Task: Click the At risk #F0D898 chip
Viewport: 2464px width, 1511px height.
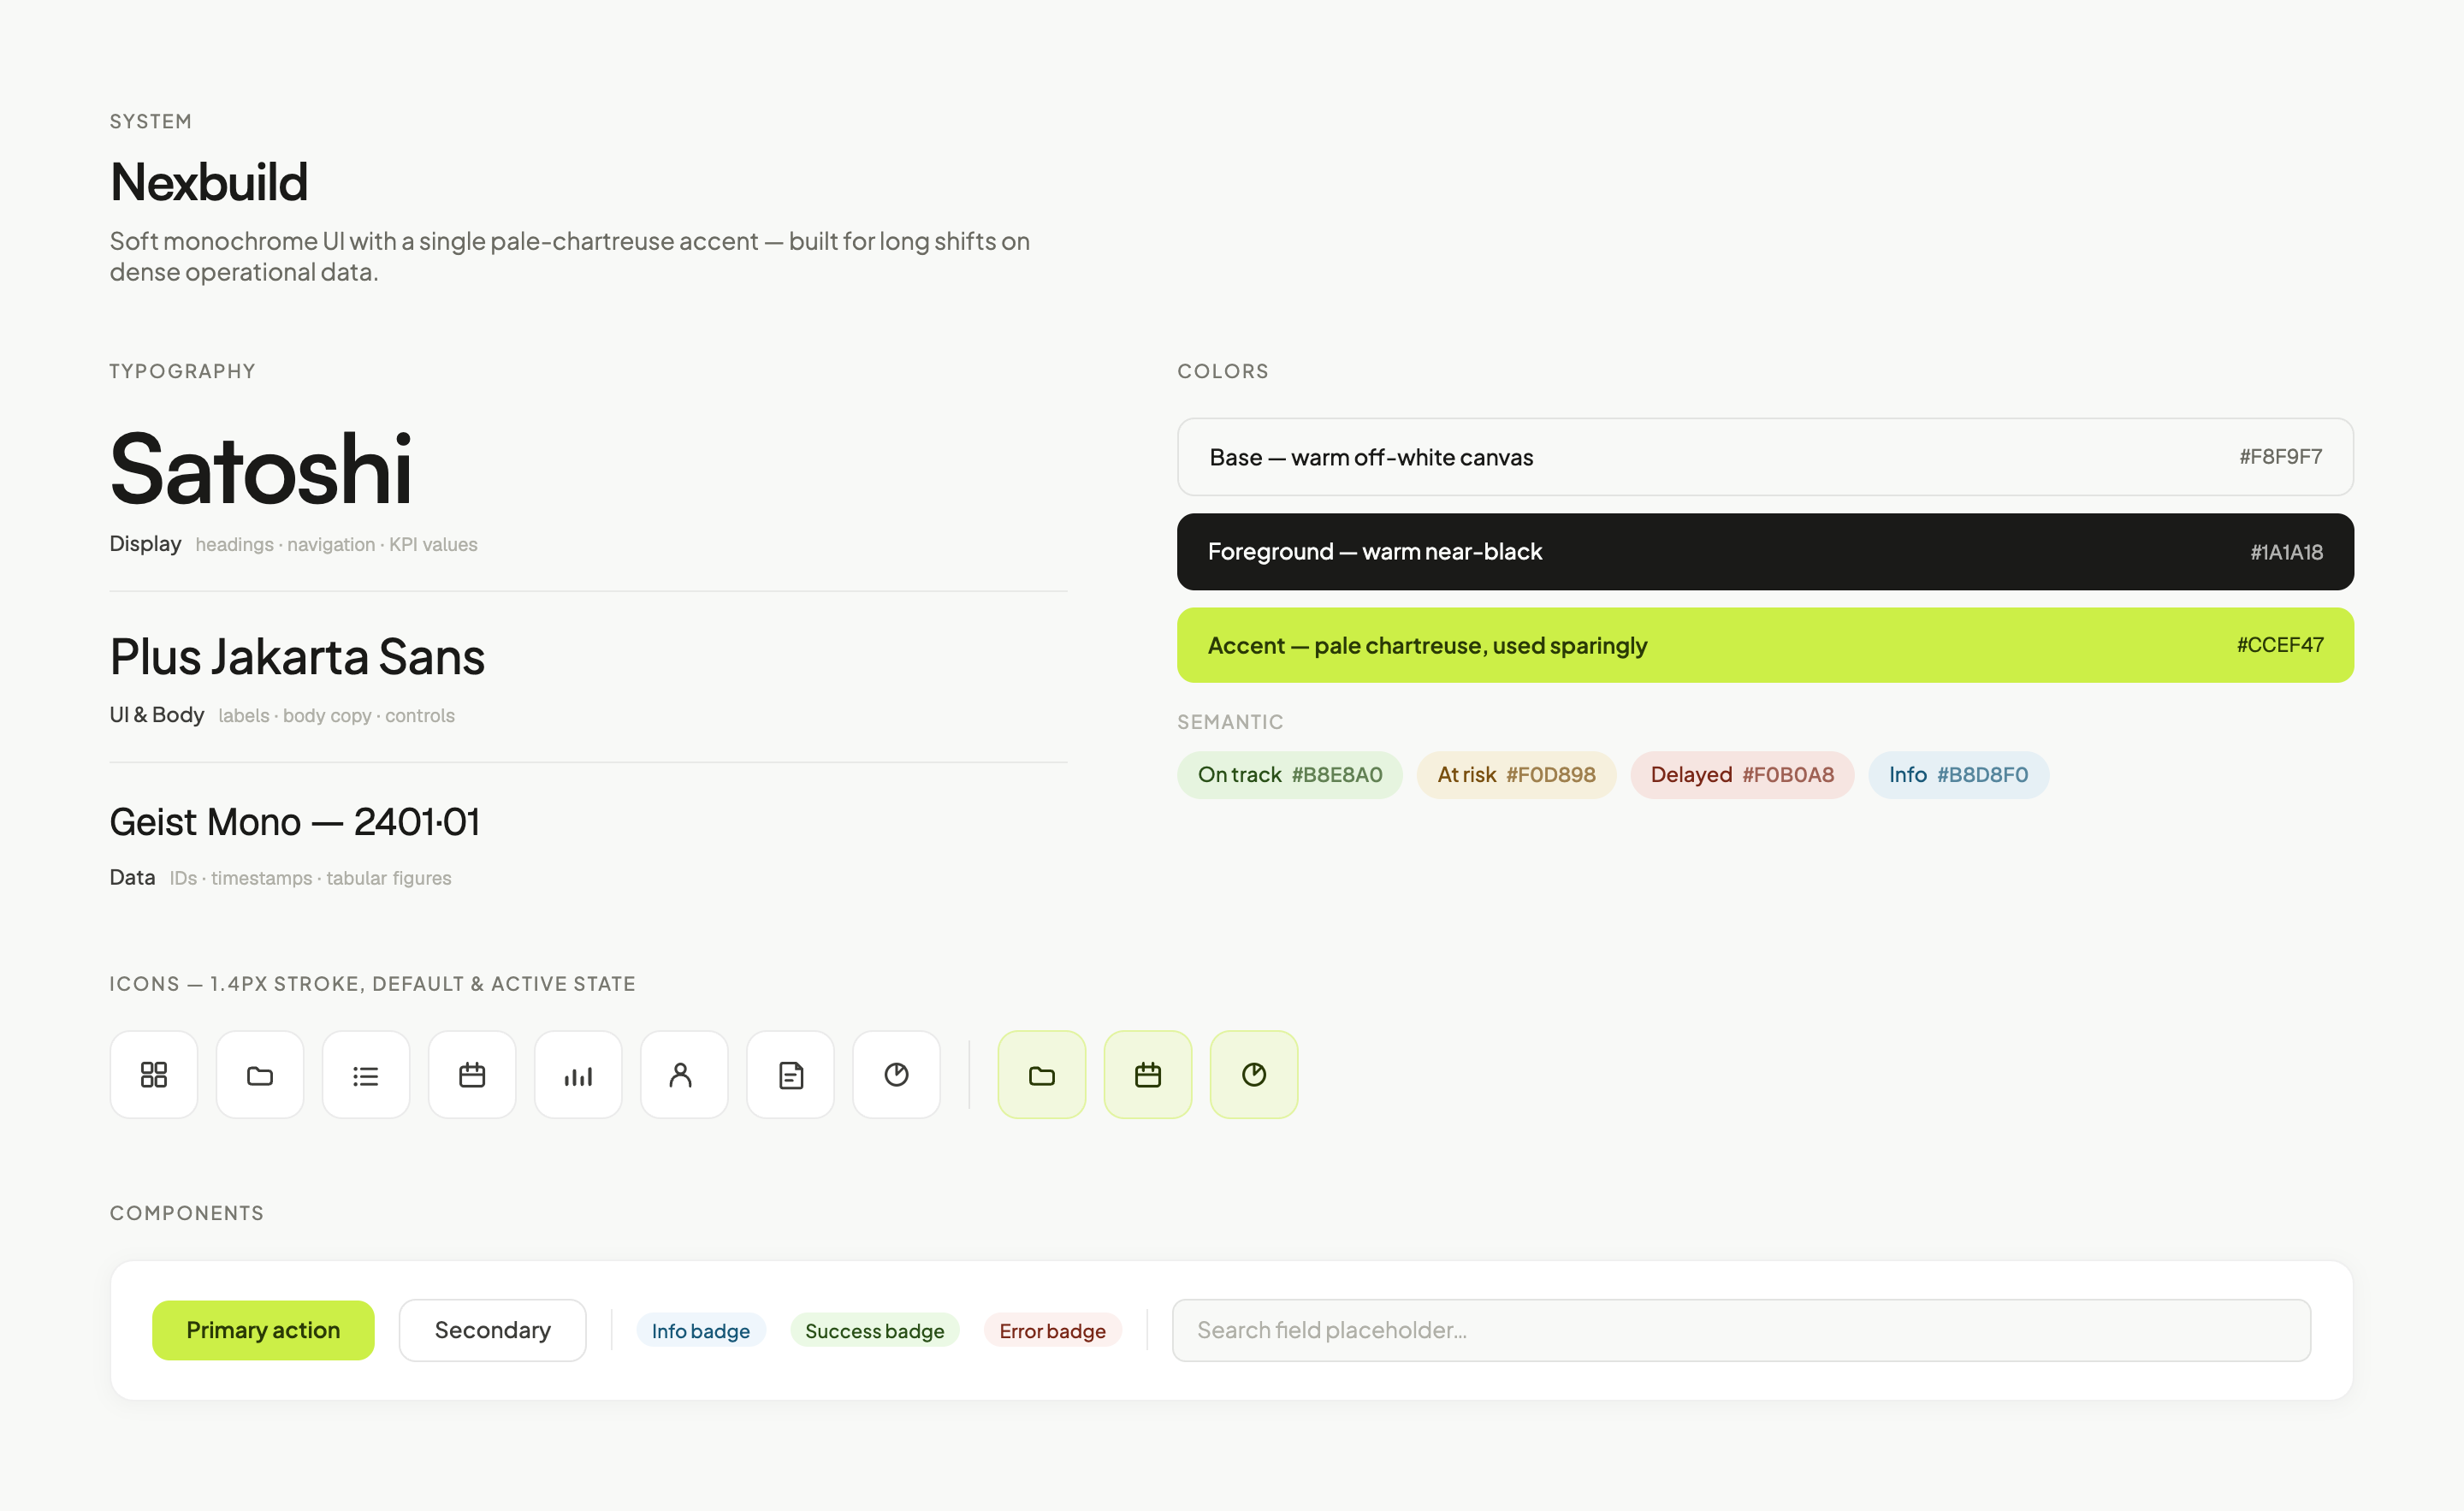Action: click(x=1516, y=775)
